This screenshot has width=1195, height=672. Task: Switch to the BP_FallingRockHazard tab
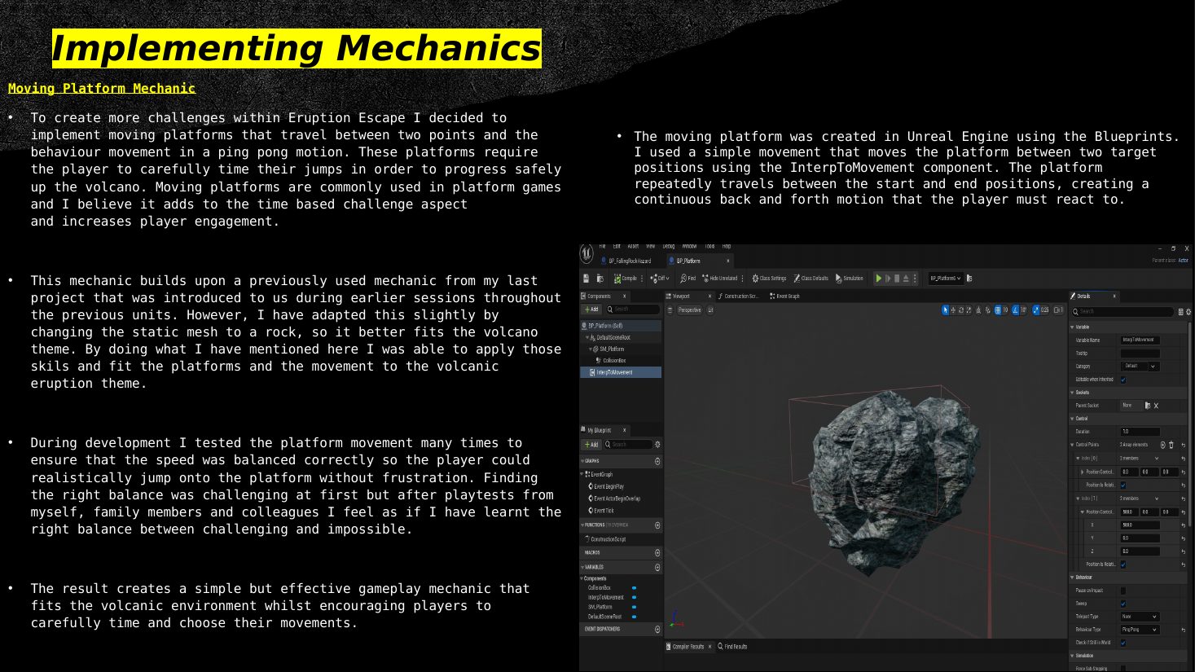tap(626, 261)
